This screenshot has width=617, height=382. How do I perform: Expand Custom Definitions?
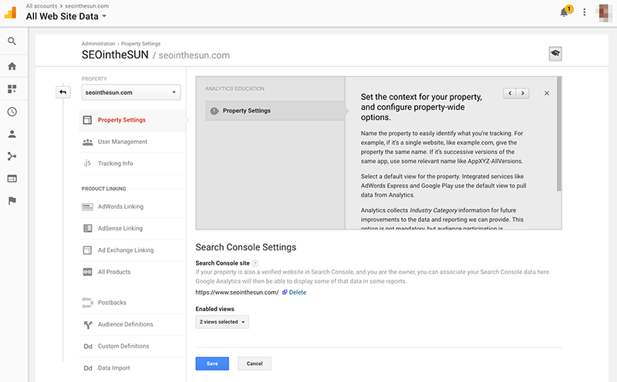click(x=132, y=347)
